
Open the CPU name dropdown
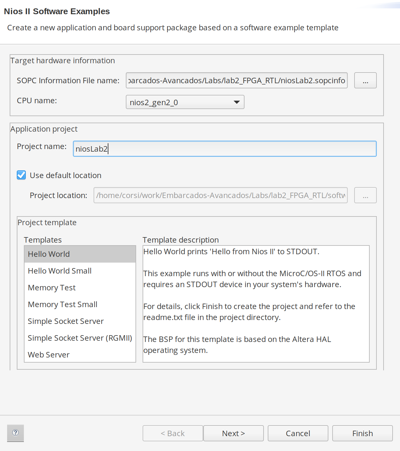click(x=185, y=102)
